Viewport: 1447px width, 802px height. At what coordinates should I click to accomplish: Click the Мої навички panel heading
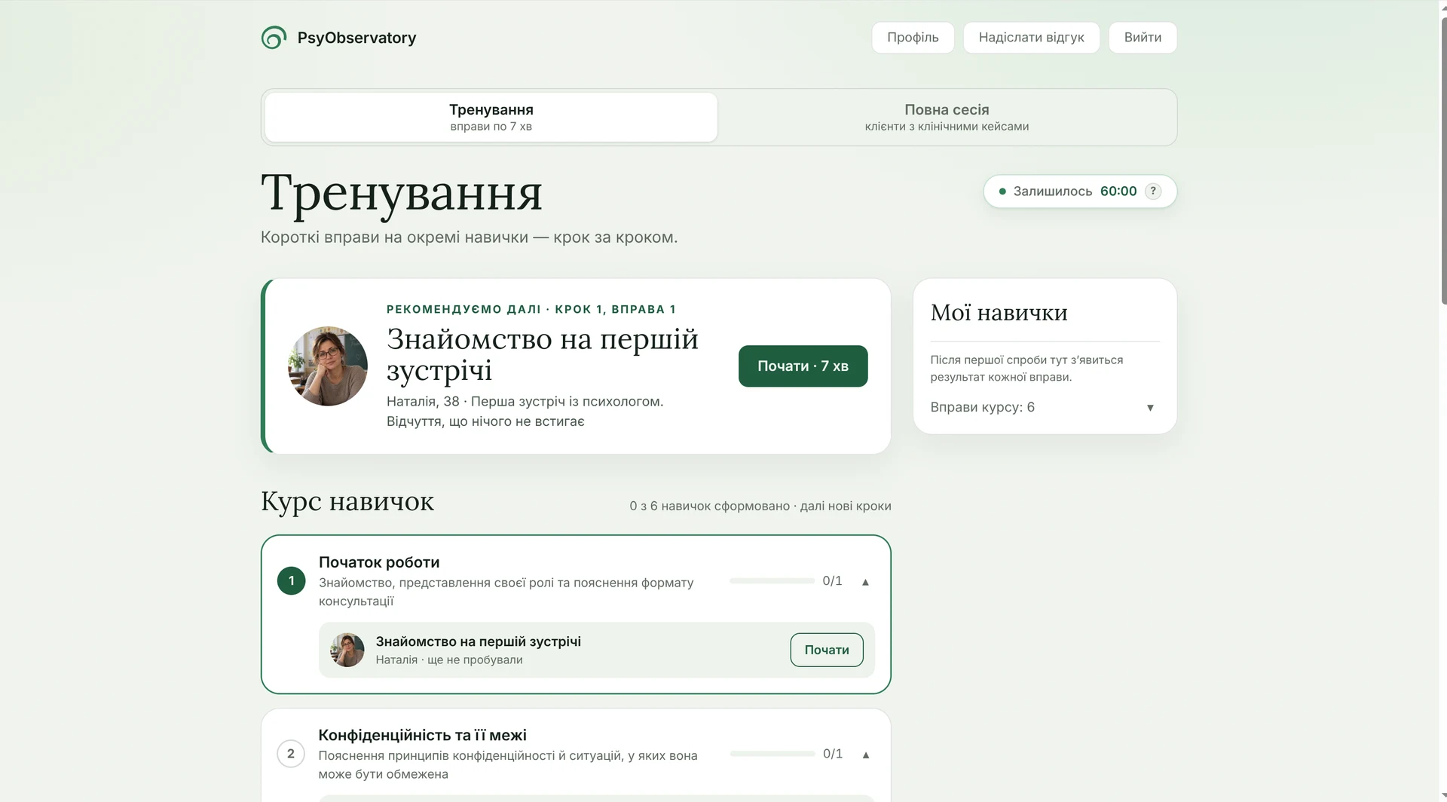(999, 312)
